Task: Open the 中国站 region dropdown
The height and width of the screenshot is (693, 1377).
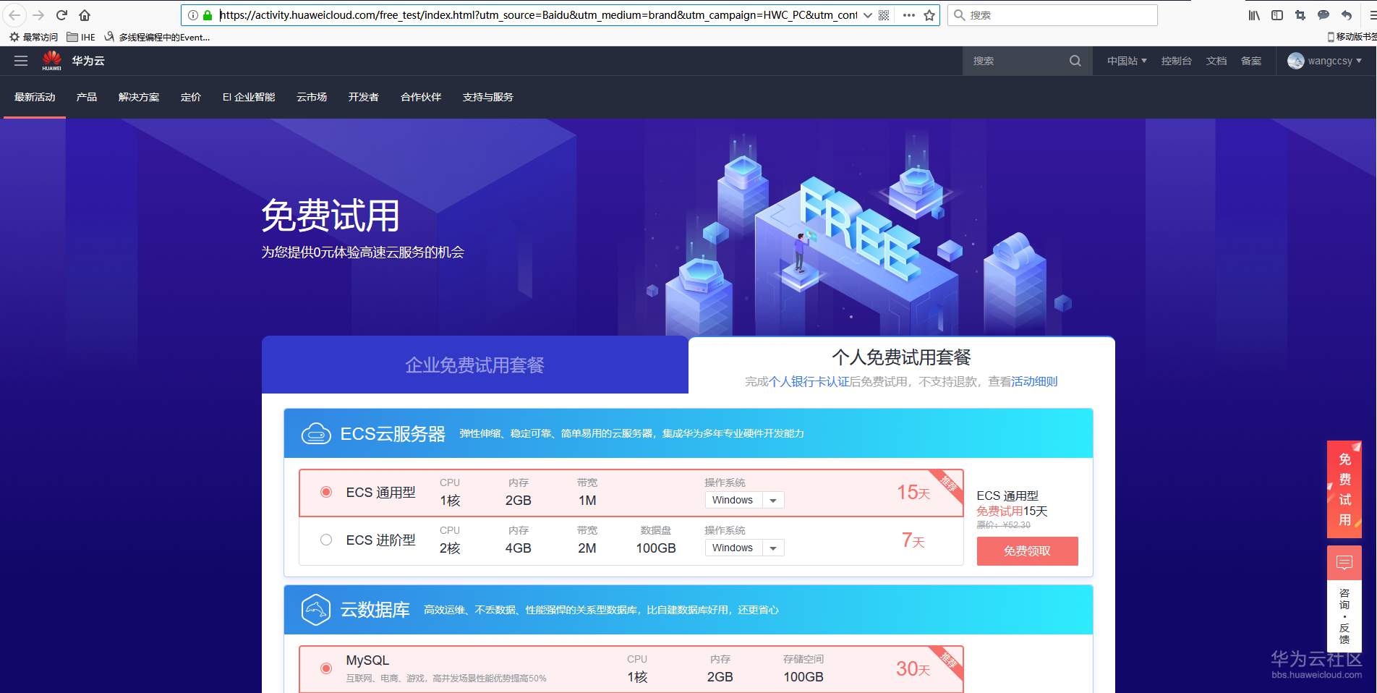Action: 1127,61
